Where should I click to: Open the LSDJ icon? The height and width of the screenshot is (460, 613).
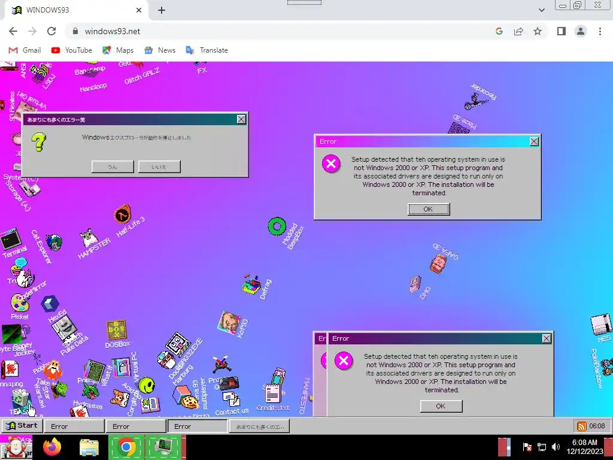click(x=40, y=74)
